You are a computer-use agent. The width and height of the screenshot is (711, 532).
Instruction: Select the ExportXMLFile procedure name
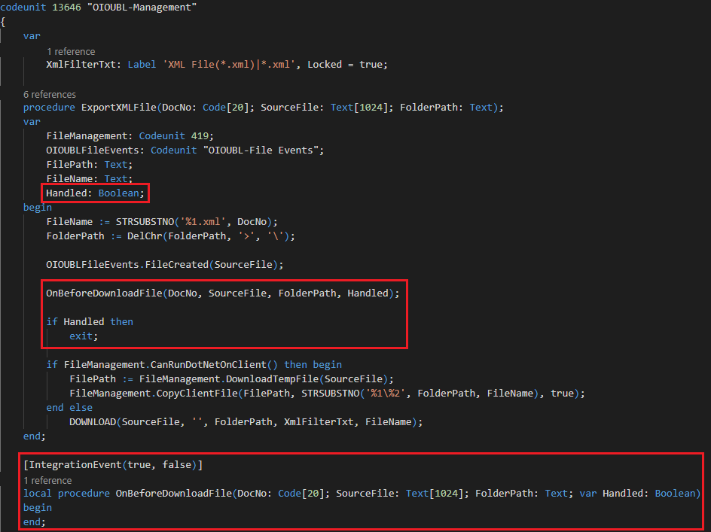click(x=117, y=107)
